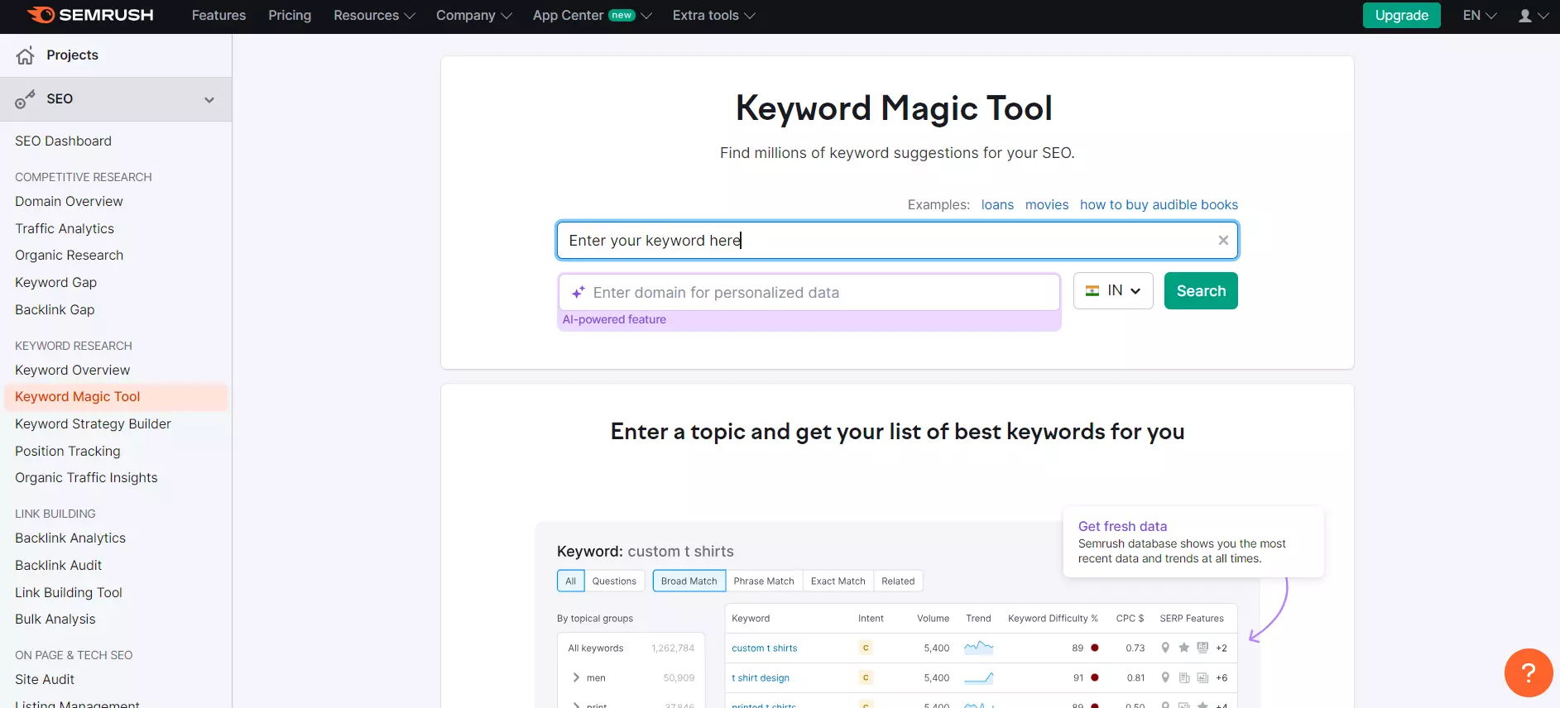
Task: Open the Company dropdown menu
Action: (x=473, y=16)
